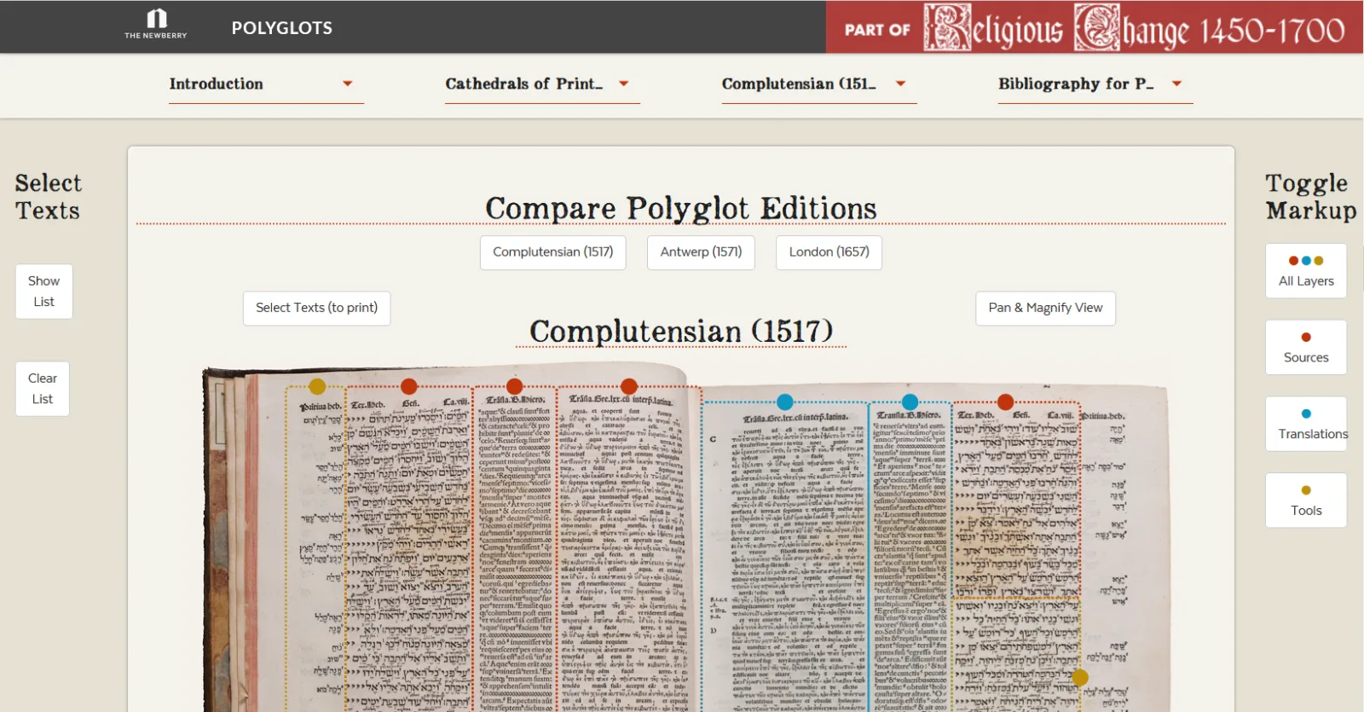This screenshot has width=1364, height=712.
Task: Click red marker above left Hebrew column
Action: 409,386
